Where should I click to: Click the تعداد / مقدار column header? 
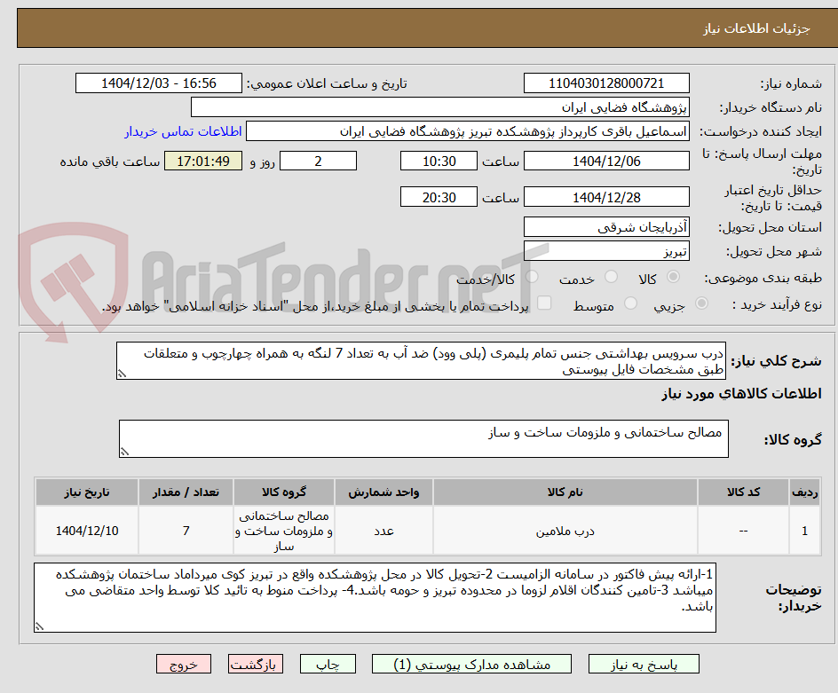click(186, 492)
